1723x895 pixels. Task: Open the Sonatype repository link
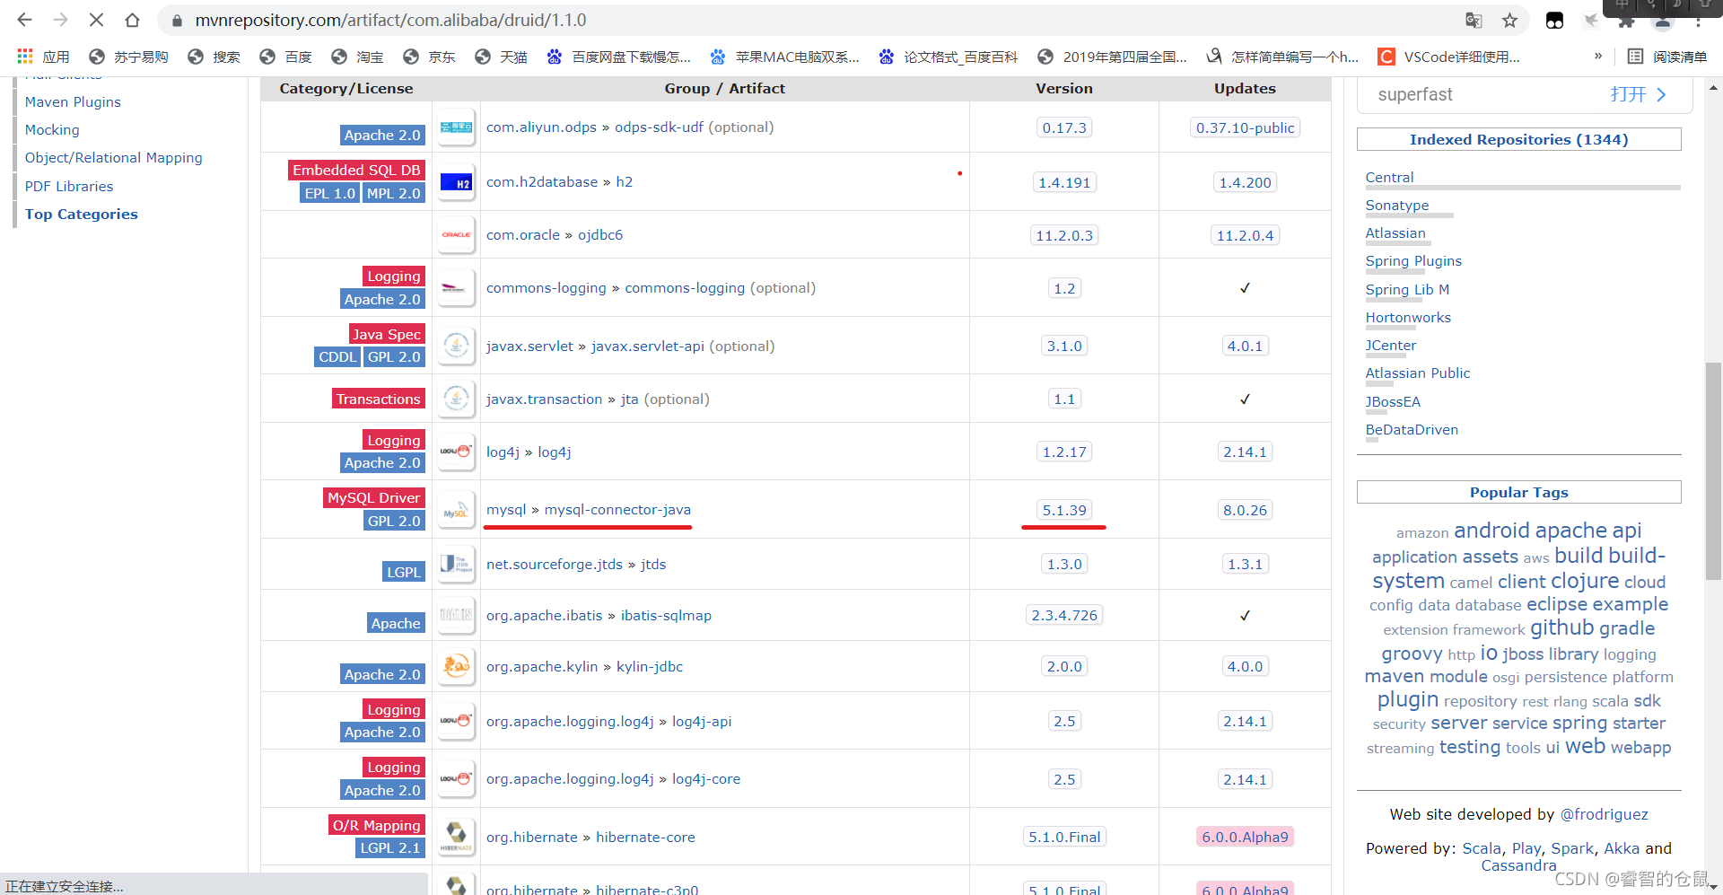(x=1397, y=206)
